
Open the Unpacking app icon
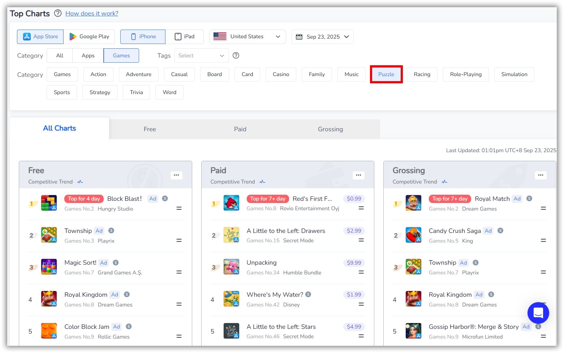[231, 267]
